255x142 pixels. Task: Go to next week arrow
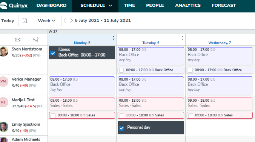(x=71, y=21)
